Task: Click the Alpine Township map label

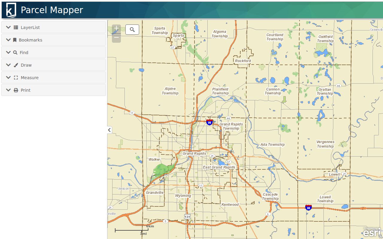Action: point(170,91)
